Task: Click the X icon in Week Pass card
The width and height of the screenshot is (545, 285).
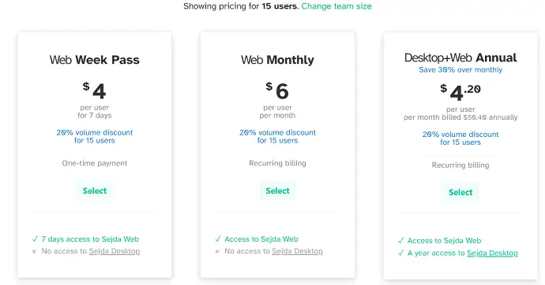Action: click(x=34, y=251)
